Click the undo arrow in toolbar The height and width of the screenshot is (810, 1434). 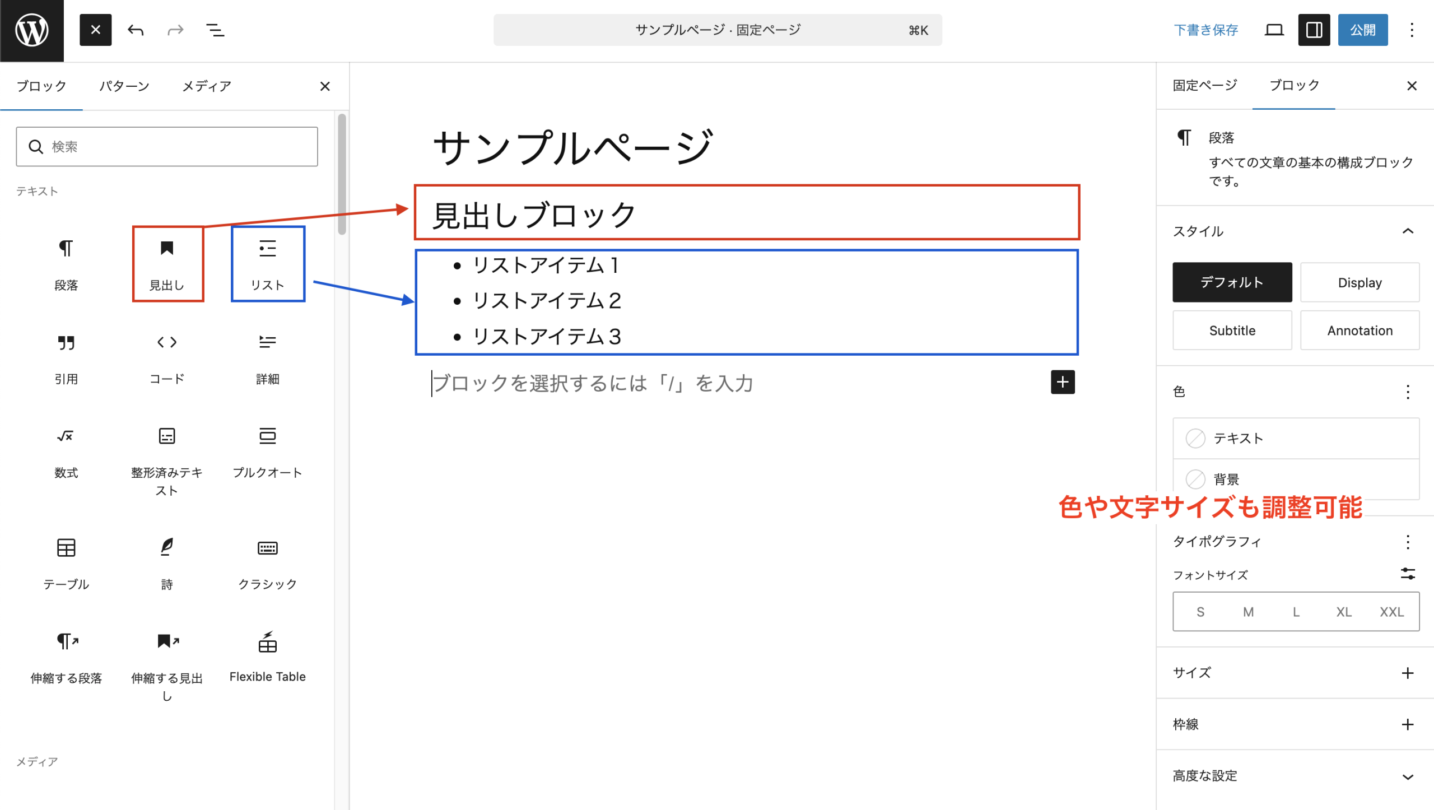click(x=135, y=30)
